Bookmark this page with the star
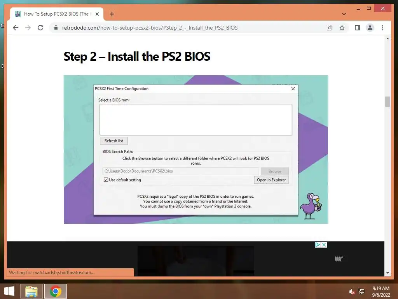 [342, 28]
